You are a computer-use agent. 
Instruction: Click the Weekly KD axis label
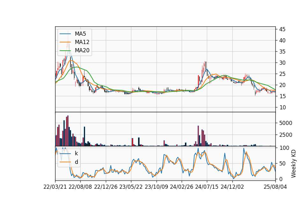(294, 164)
